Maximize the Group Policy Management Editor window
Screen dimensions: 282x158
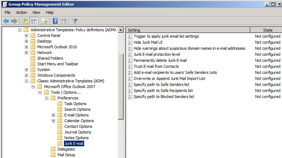[273, 4]
